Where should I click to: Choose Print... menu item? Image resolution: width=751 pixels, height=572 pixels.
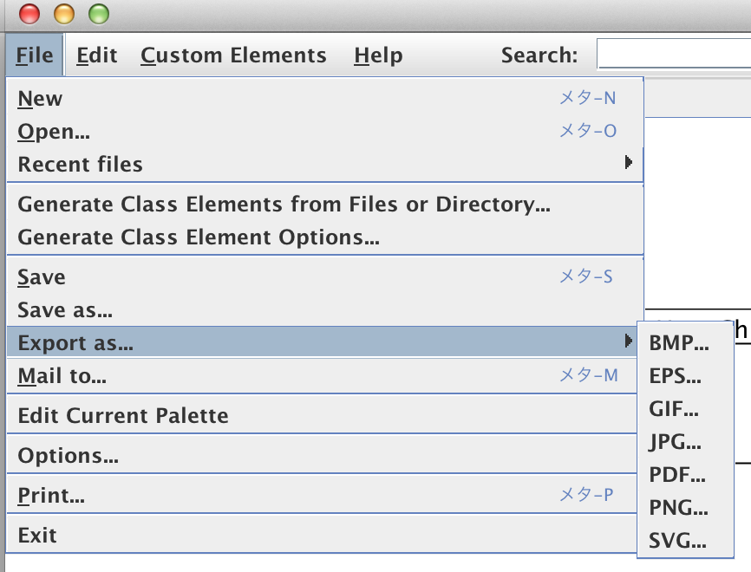322,496
